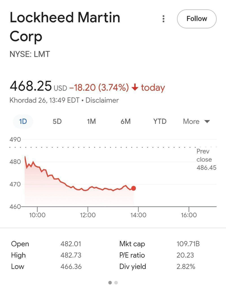The height and width of the screenshot is (288, 226).
Task: Click the red down arrow next to today
Action: click(135, 88)
